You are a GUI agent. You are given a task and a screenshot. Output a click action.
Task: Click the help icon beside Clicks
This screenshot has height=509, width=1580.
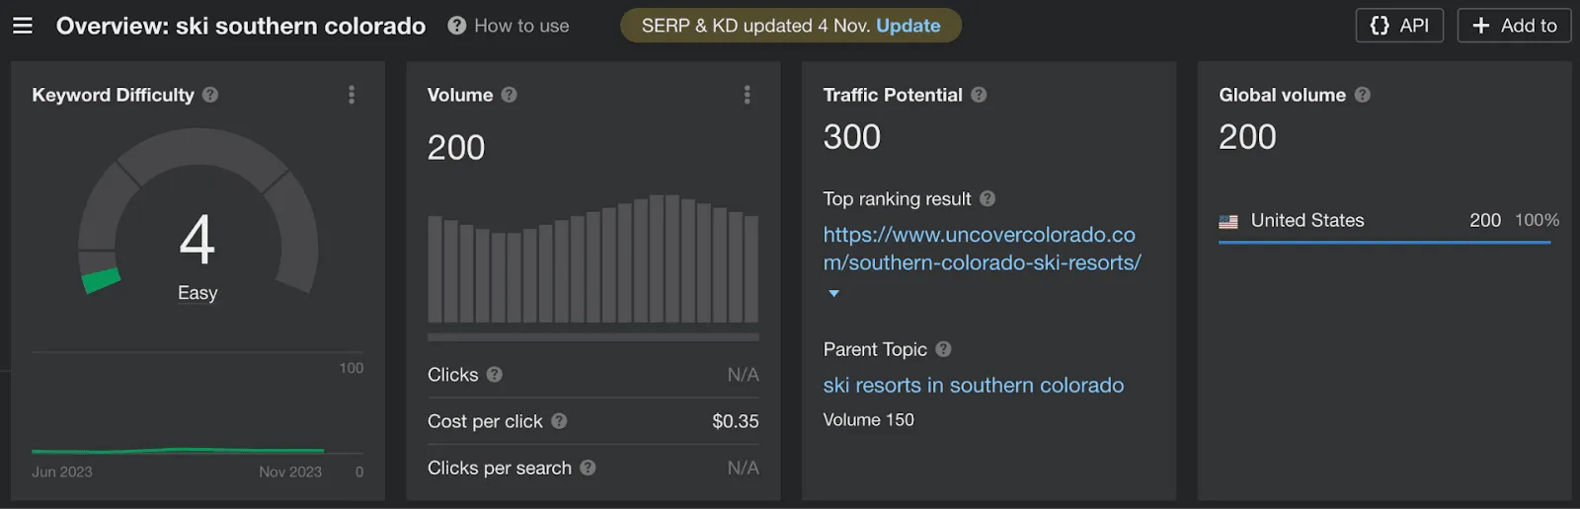click(495, 375)
